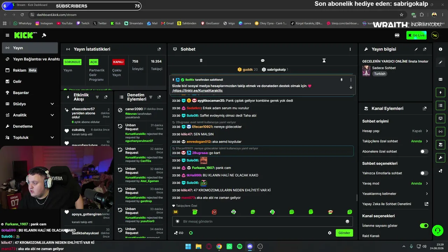Open Yasaklanmış kelimeler chevron
The width and height of the screenshot is (448, 252).
[x=427, y=194]
